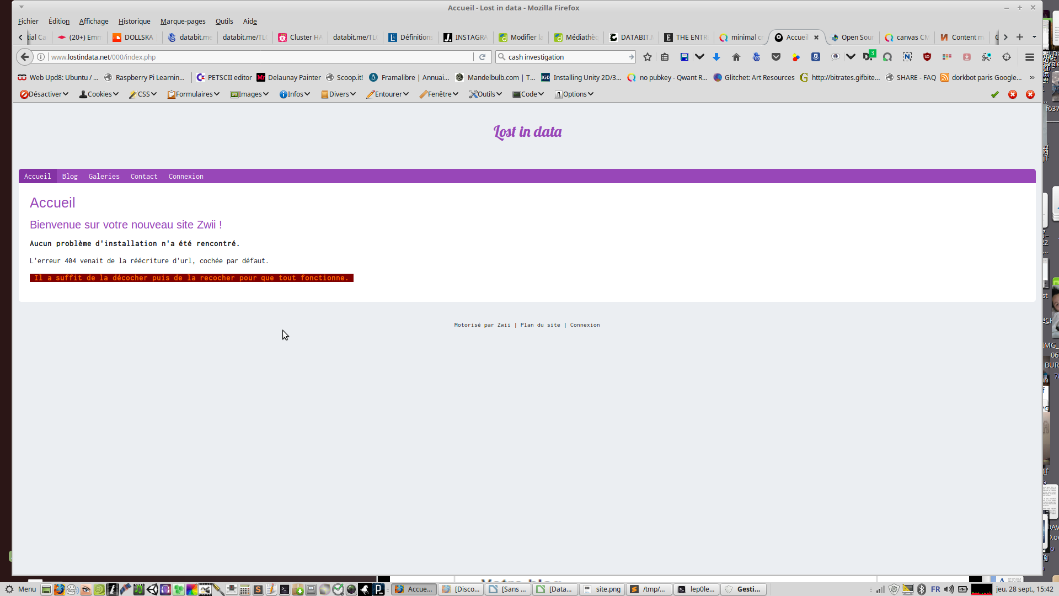Open the uBlock Origin shield icon
This screenshot has width=1059, height=596.
[927, 57]
